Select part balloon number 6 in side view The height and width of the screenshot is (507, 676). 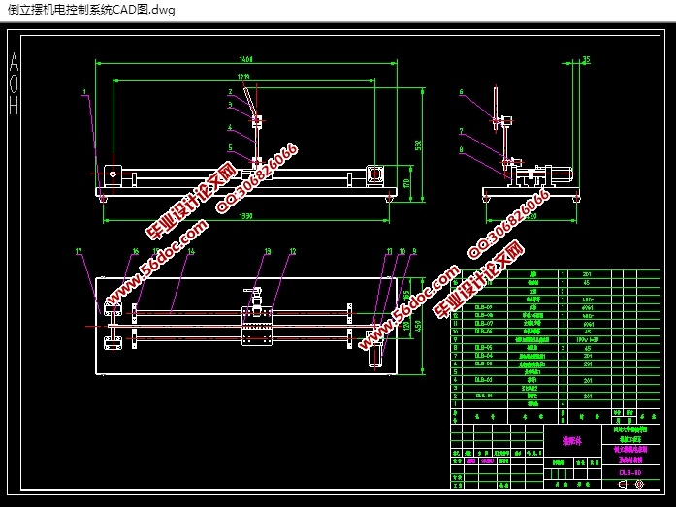[x=461, y=92]
